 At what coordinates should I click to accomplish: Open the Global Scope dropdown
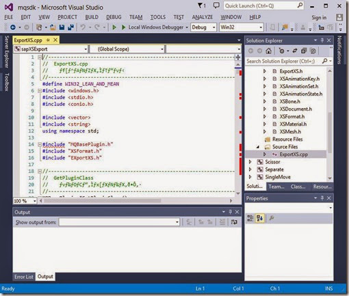(x=127, y=49)
